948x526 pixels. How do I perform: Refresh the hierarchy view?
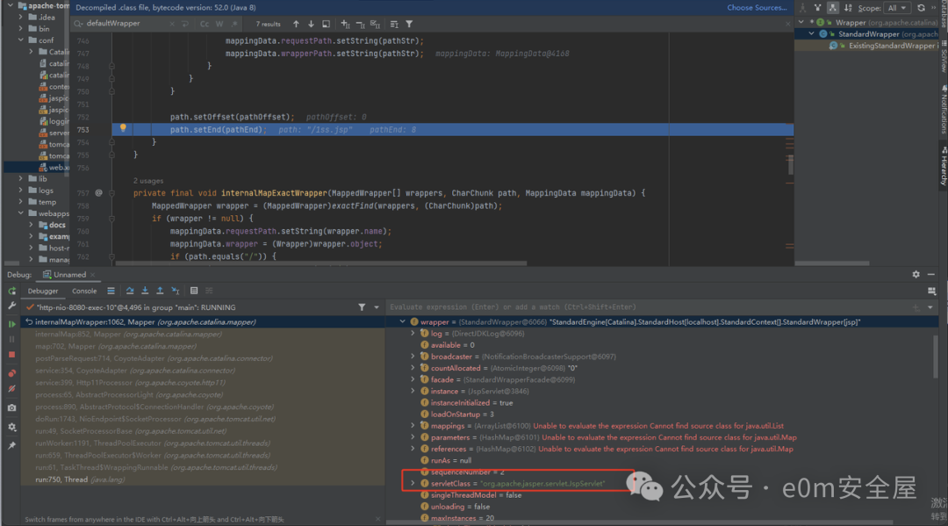921,8
